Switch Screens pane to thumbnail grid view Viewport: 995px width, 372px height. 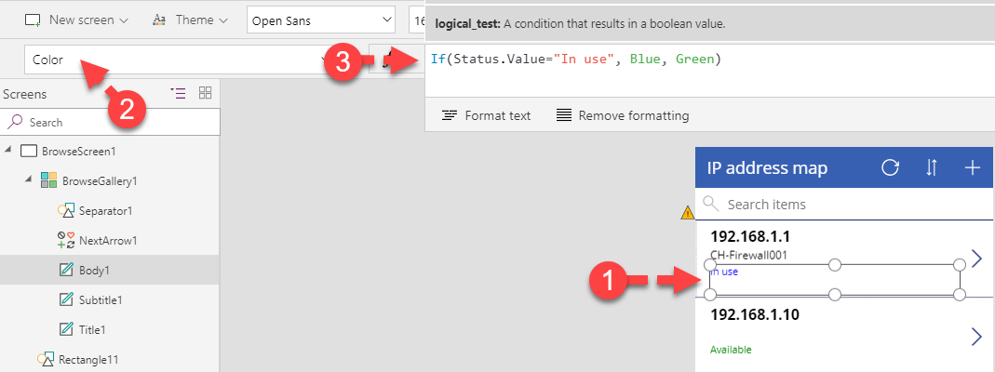[205, 93]
